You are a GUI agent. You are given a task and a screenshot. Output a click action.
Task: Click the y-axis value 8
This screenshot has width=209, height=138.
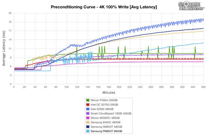[11, 57]
